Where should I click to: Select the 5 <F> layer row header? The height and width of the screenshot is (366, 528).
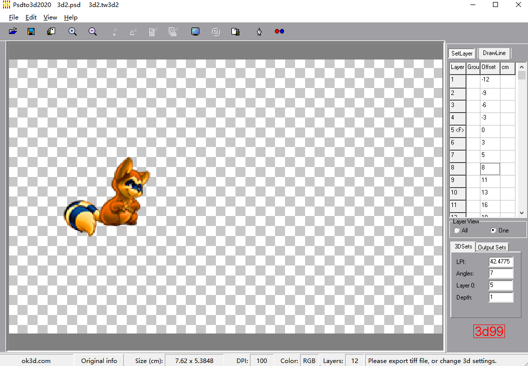click(458, 131)
